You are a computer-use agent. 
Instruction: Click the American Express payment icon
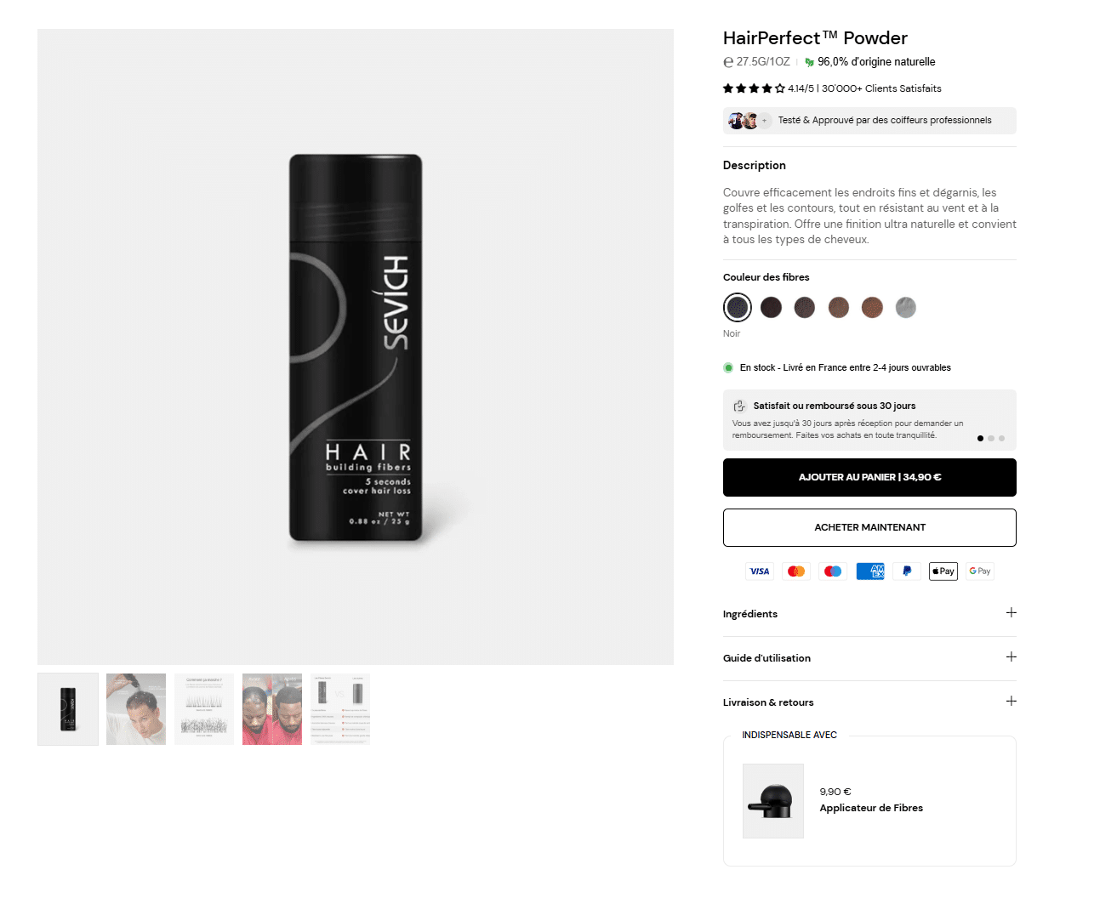870,571
